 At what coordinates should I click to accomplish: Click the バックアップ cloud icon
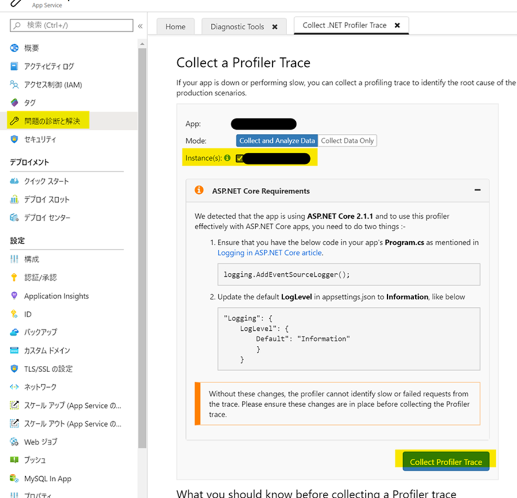coord(14,332)
